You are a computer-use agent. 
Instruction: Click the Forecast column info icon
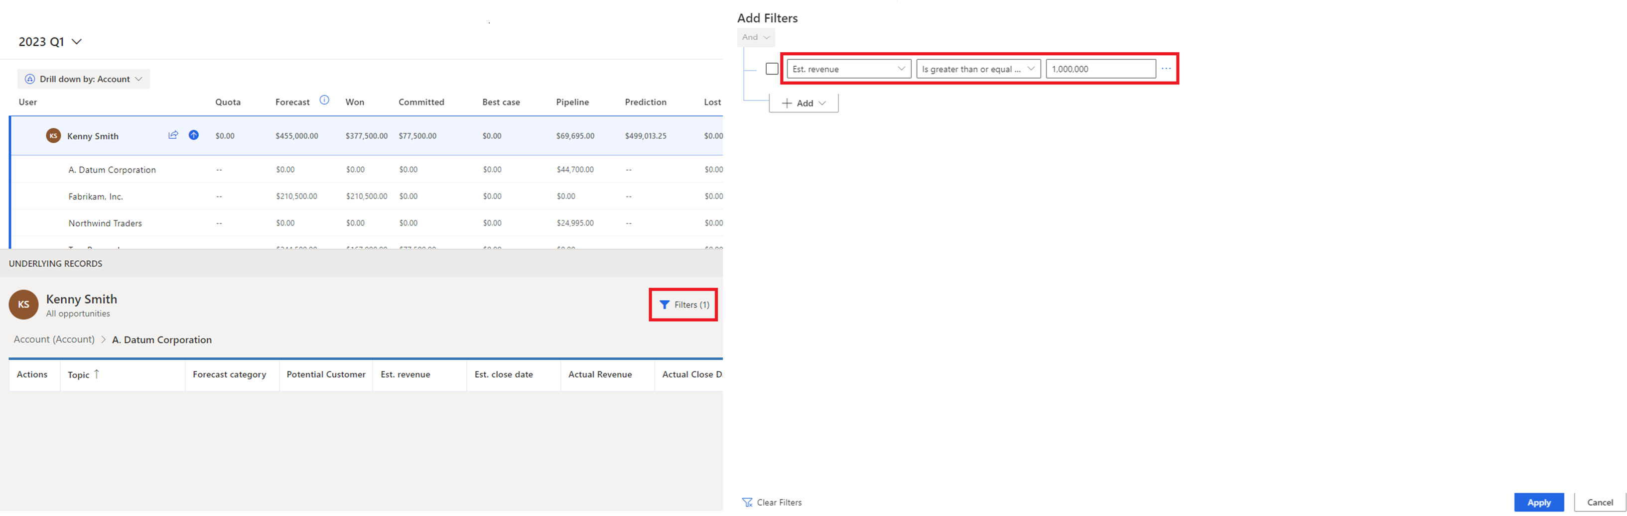324,101
